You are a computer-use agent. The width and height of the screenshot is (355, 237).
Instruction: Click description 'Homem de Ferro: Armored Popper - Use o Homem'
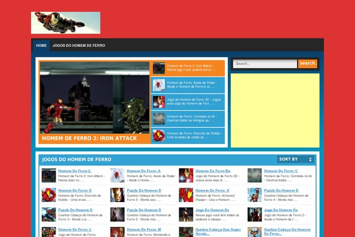pyautogui.click(x=215, y=197)
